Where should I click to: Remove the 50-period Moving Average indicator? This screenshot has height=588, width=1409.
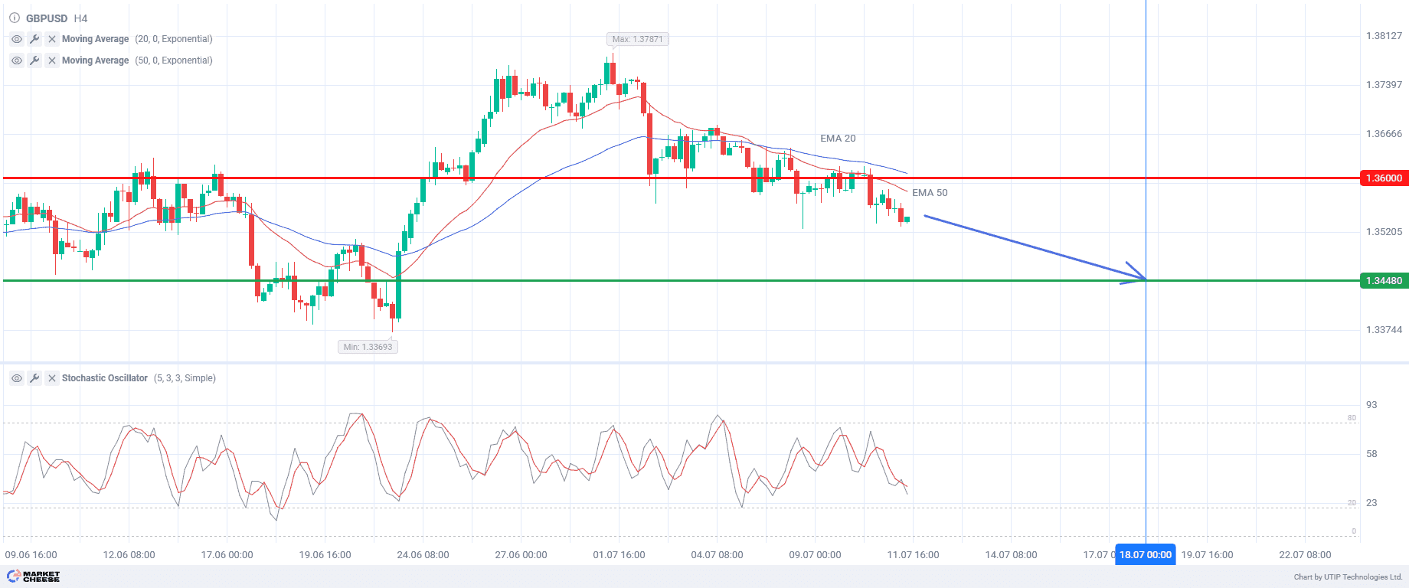point(52,60)
